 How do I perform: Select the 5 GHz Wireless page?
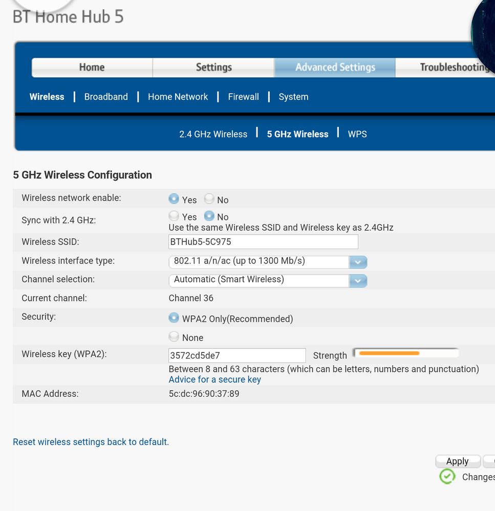[297, 134]
